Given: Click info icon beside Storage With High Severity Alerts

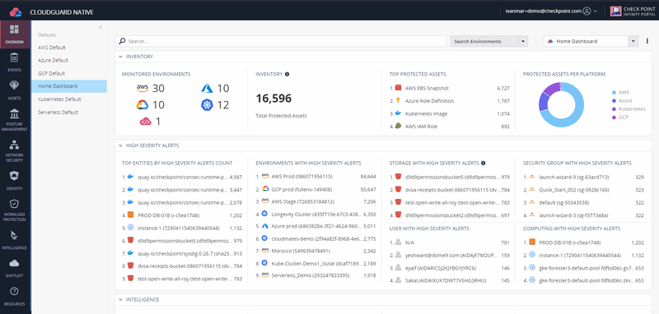Looking at the screenshot, I should tap(484, 163).
